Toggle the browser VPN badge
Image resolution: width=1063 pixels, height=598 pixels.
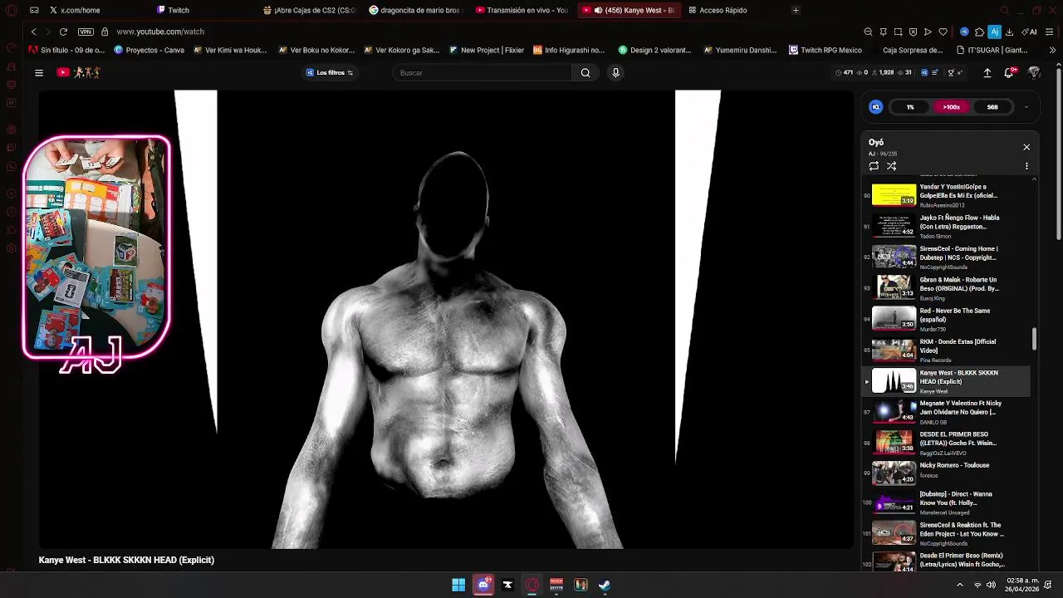coord(86,32)
